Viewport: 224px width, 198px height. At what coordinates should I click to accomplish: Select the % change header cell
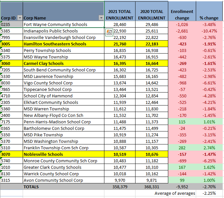[x=209, y=11]
